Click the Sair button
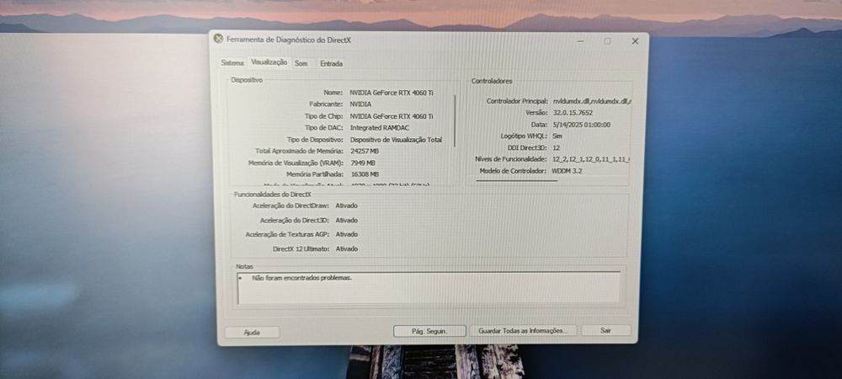The height and width of the screenshot is (379, 842). tap(605, 330)
